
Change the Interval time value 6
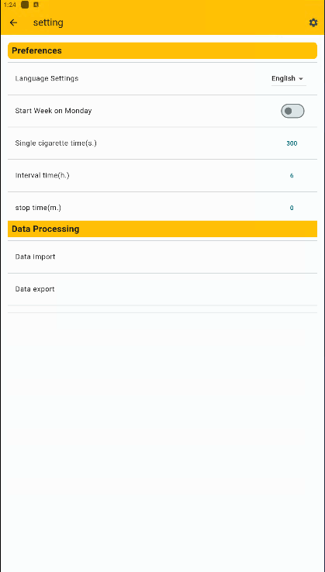[x=292, y=175]
